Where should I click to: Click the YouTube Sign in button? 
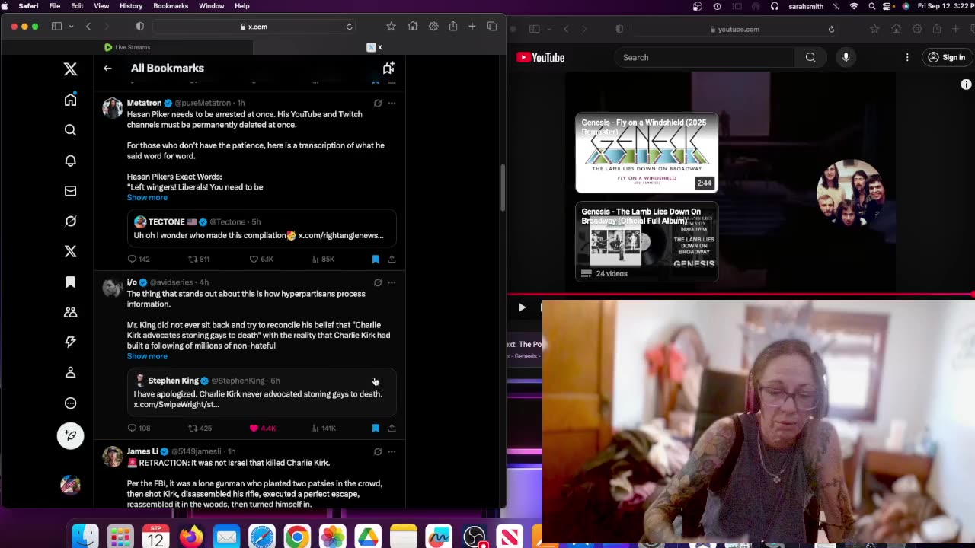click(947, 57)
